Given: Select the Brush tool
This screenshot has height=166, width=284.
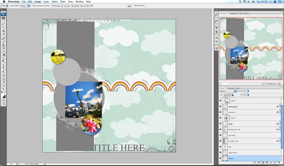Looking at the screenshot, I should coord(4,41).
